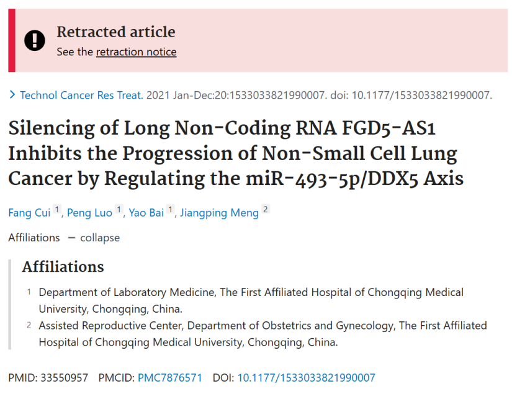The image size is (512, 394).
Task: Open author Peng Luo's page
Action: [x=89, y=212]
